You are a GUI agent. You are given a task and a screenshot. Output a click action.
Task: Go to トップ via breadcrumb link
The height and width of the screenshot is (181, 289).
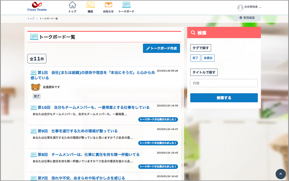[31, 18]
